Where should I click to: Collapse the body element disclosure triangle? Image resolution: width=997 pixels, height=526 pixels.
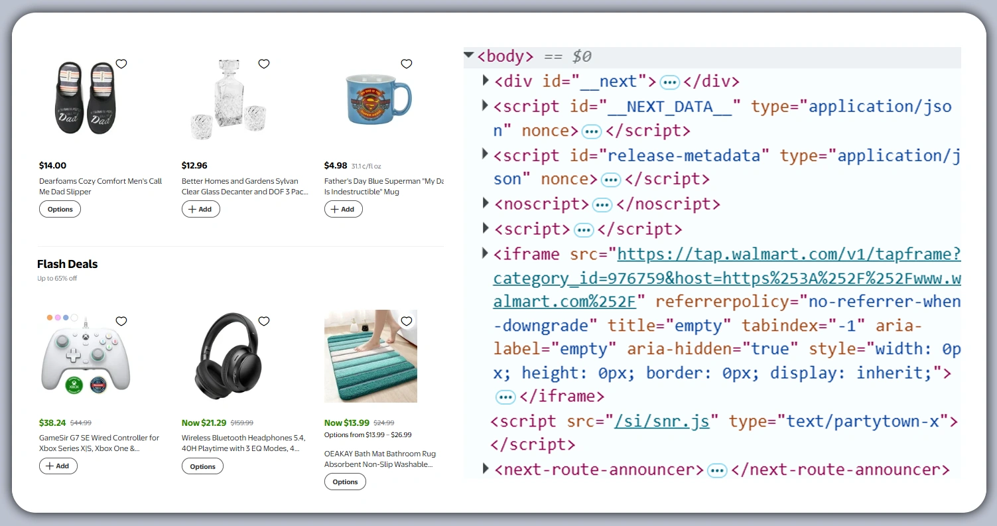click(x=469, y=55)
